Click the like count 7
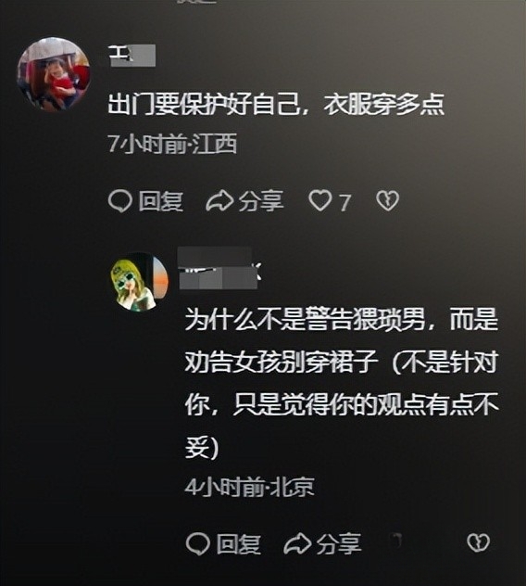 point(344,202)
